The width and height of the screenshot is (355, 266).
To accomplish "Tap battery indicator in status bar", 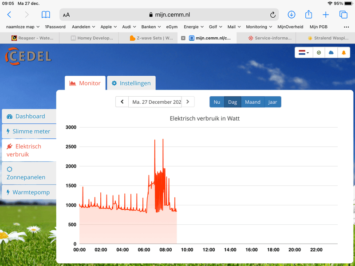I will (x=348, y=4).
